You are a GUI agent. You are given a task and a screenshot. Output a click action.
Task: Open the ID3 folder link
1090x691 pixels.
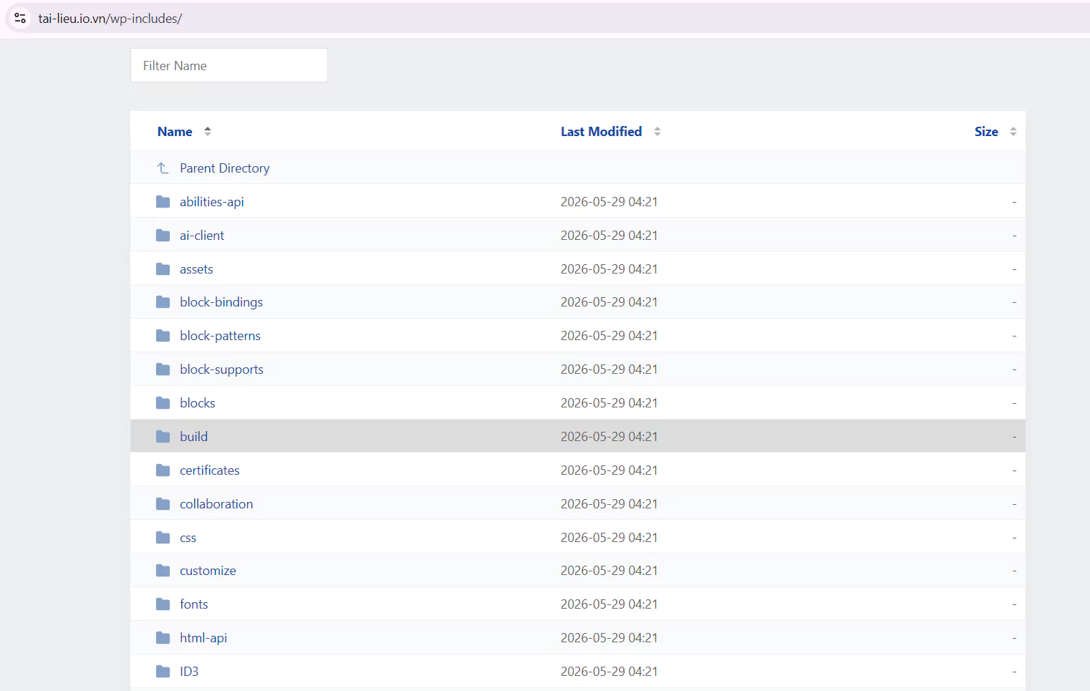[x=189, y=672]
